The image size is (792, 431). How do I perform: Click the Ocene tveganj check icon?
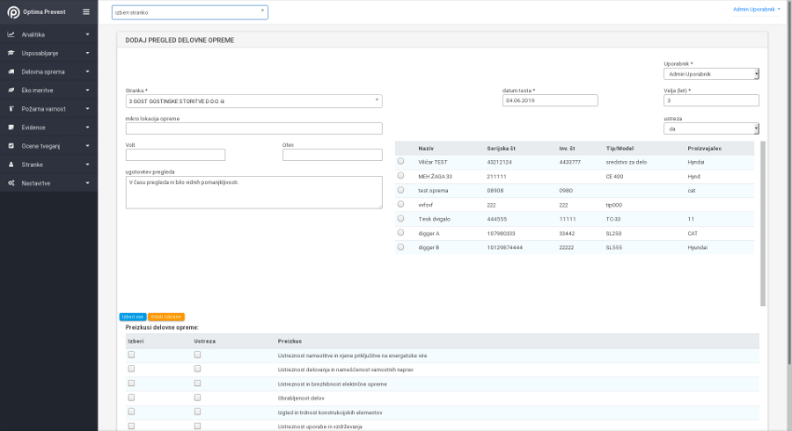tap(11, 146)
